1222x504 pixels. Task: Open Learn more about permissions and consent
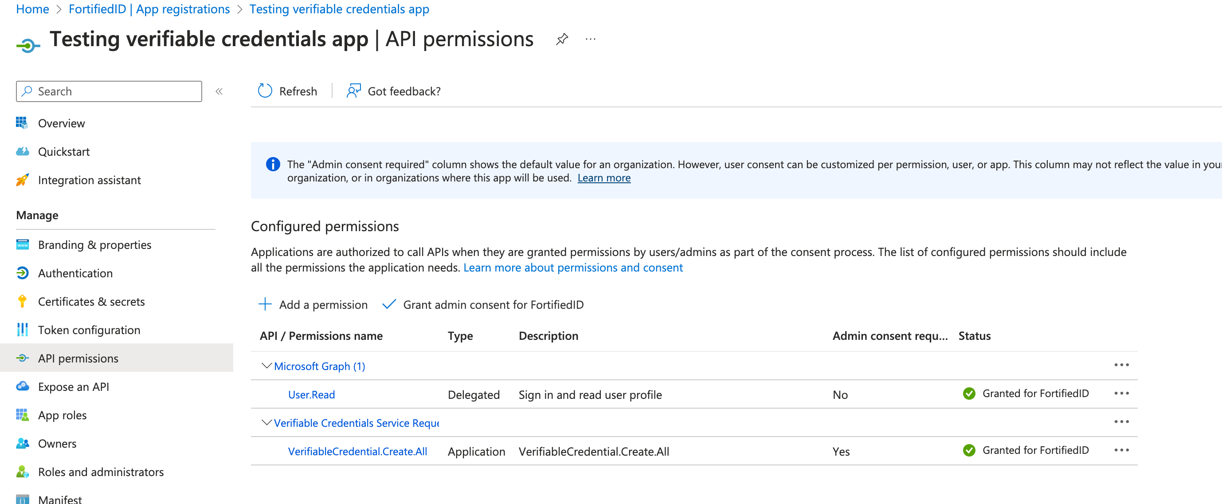[x=573, y=268]
